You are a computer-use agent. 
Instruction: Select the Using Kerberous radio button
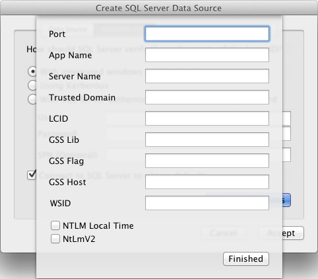(32, 85)
